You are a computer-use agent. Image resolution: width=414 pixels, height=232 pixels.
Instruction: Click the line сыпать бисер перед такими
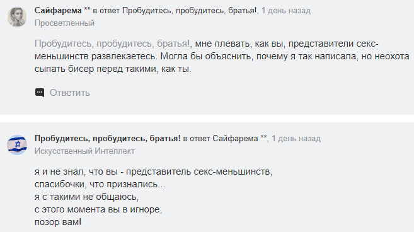pos(113,69)
